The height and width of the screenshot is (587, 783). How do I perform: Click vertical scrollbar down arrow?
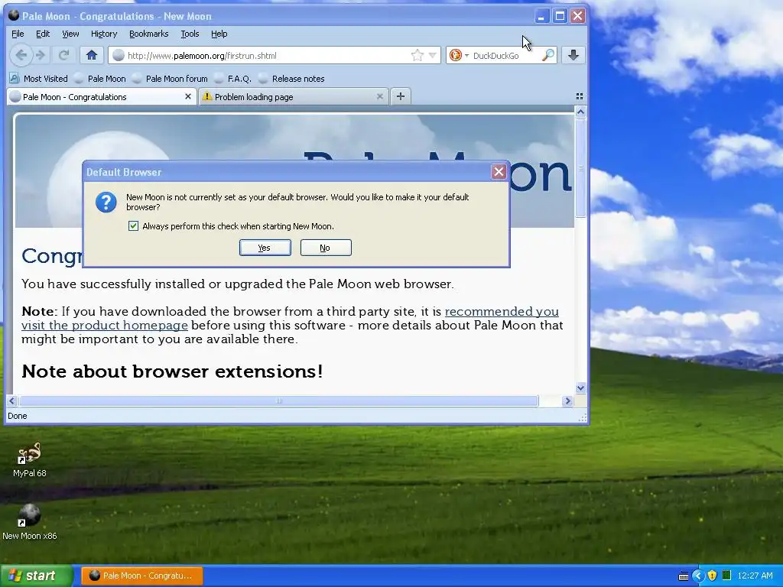coord(580,388)
